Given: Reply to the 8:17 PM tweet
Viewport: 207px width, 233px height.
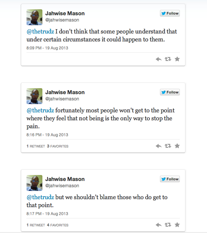Looking at the screenshot, I should coord(159,225).
